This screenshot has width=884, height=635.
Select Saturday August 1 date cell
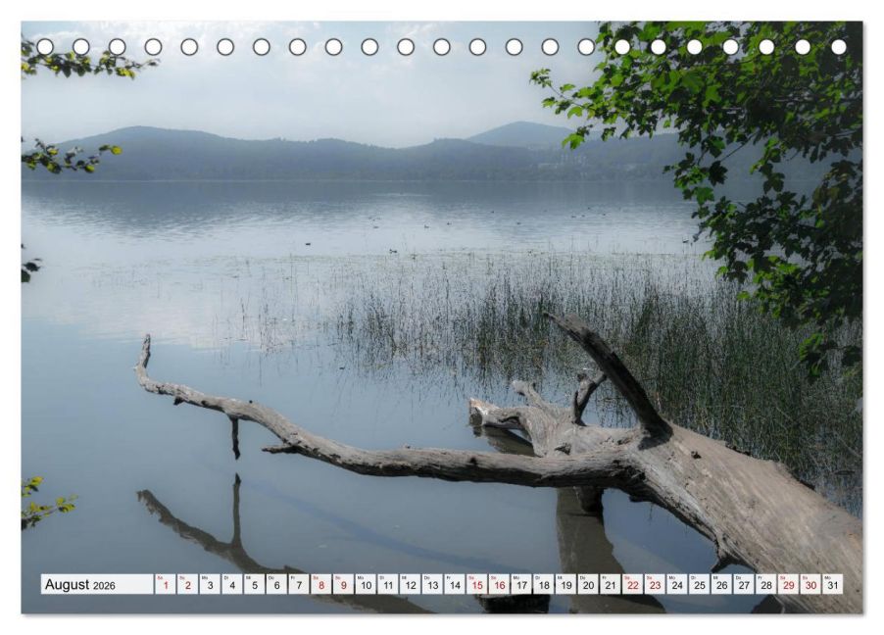(x=166, y=585)
